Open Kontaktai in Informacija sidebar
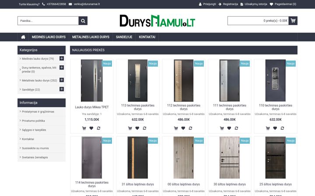This screenshot has height=196, width=315. [28, 139]
